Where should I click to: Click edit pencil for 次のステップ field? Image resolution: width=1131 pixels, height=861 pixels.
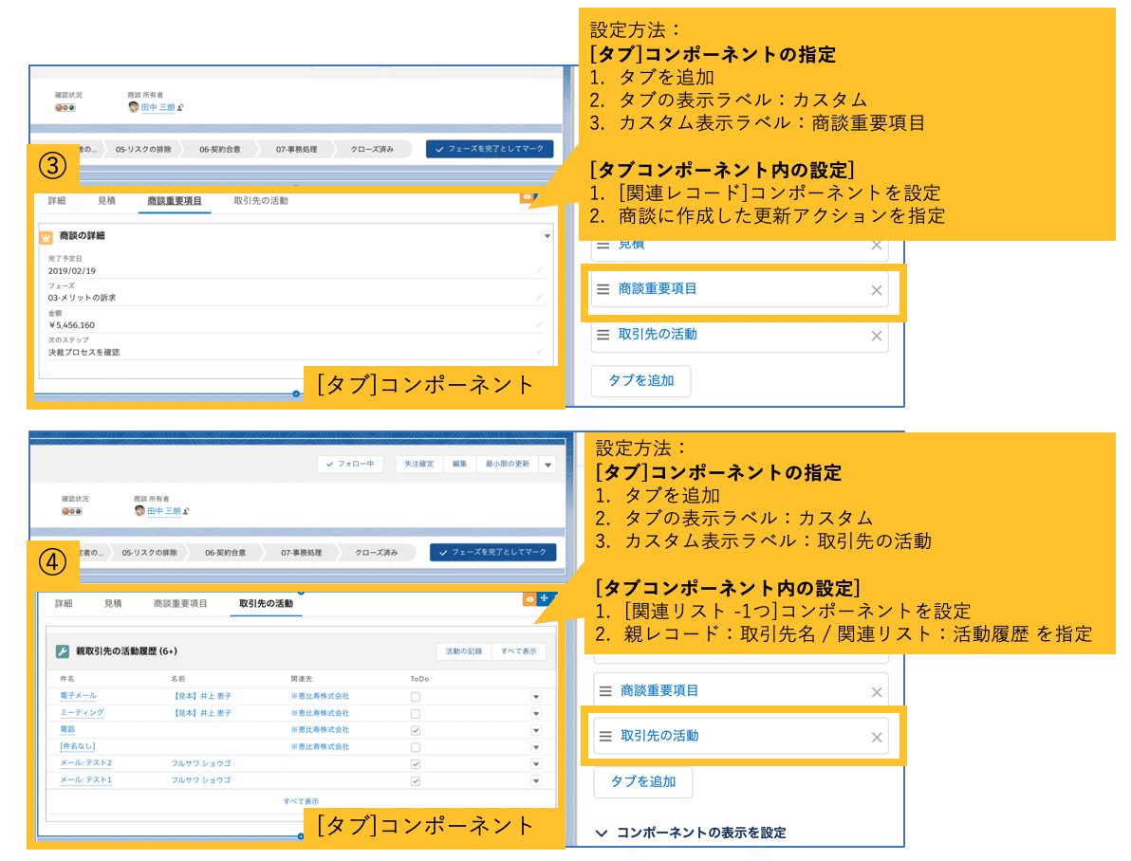(539, 351)
